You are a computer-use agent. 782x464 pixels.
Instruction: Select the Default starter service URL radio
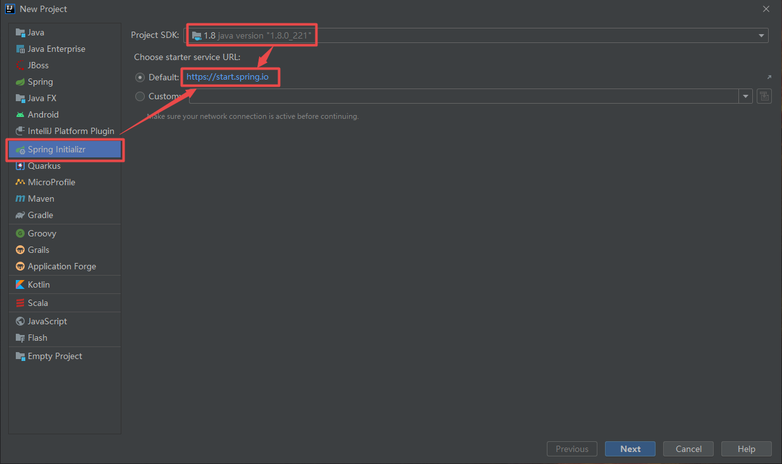pos(140,77)
